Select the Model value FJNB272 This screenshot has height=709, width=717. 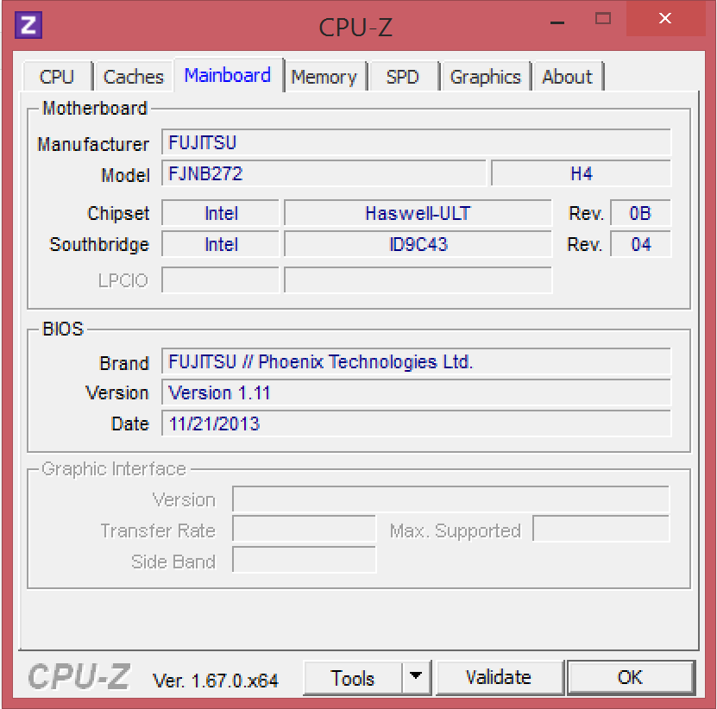click(x=324, y=173)
